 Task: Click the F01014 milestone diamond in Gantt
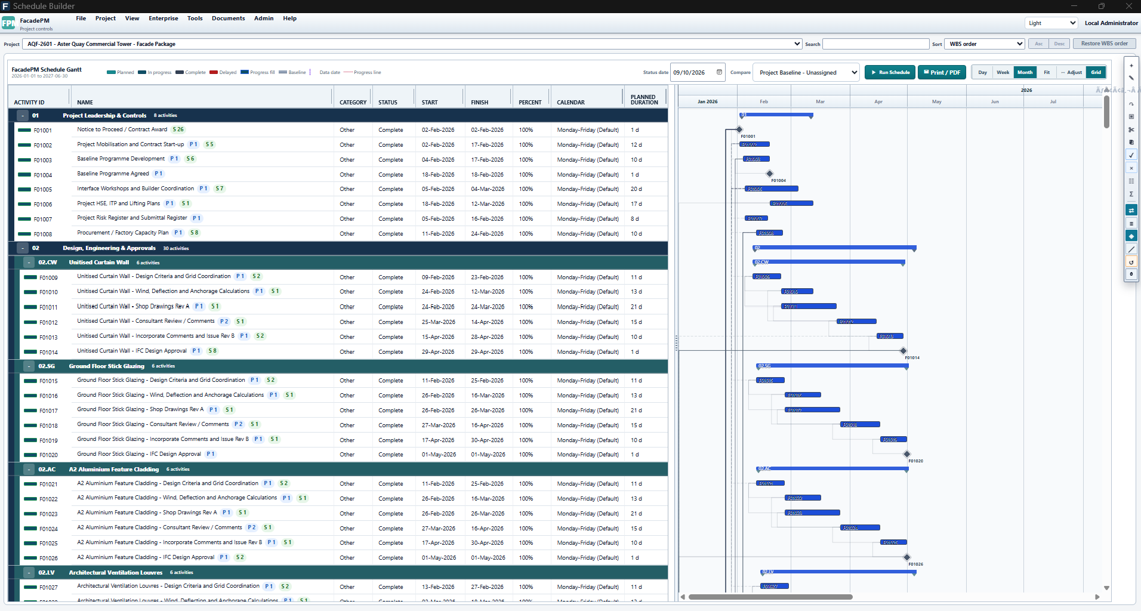[903, 351]
